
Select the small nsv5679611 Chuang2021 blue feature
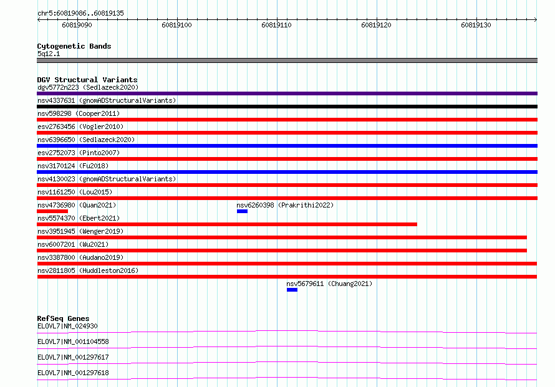point(292,290)
